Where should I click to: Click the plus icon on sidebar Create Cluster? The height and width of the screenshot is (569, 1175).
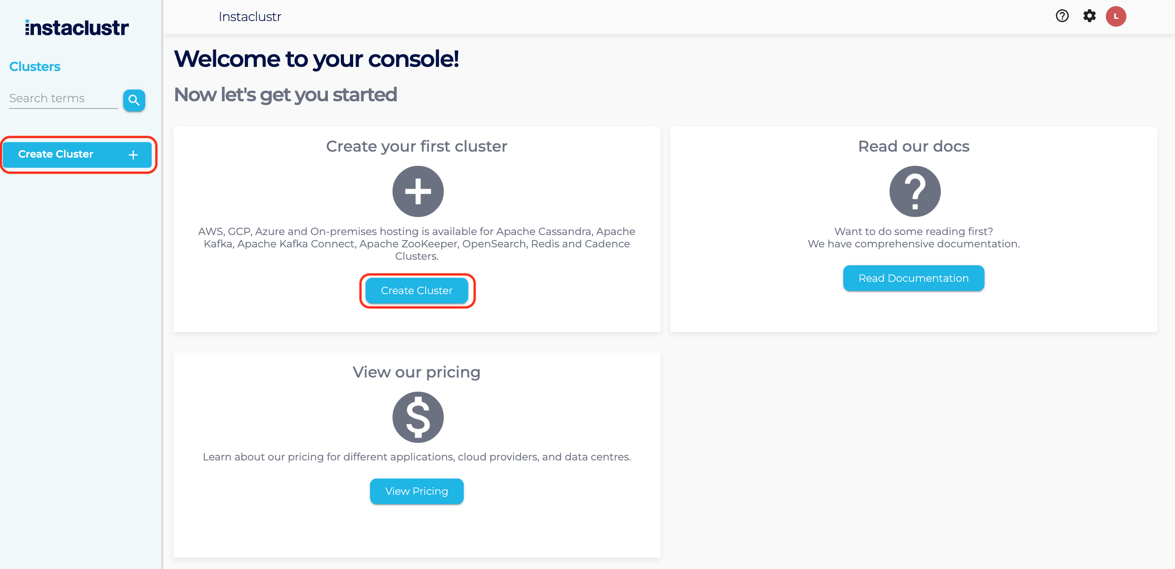133,155
